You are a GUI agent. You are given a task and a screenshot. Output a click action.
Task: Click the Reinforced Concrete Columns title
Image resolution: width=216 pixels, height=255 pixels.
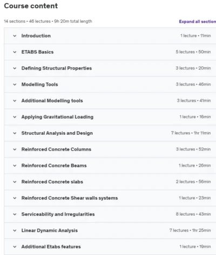pos(56,149)
